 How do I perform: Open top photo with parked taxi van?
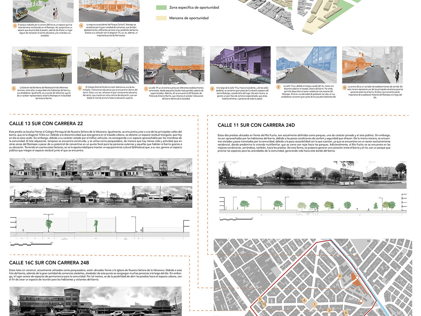43,11
